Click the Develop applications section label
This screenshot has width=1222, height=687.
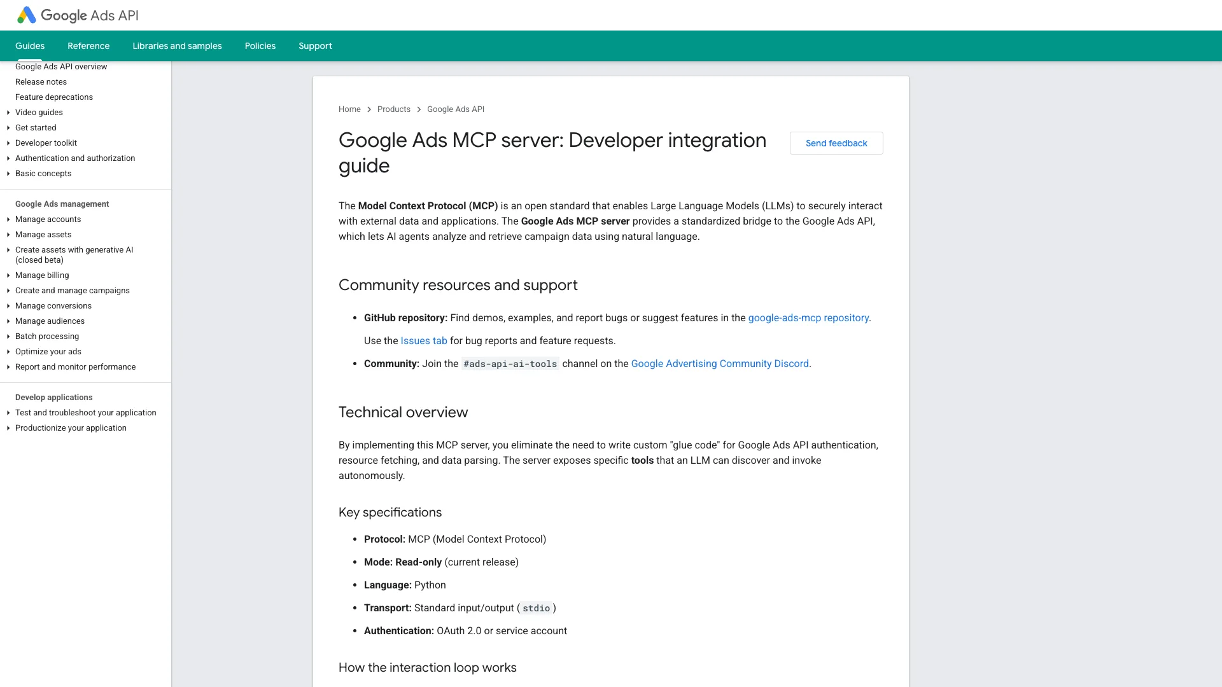pos(53,398)
